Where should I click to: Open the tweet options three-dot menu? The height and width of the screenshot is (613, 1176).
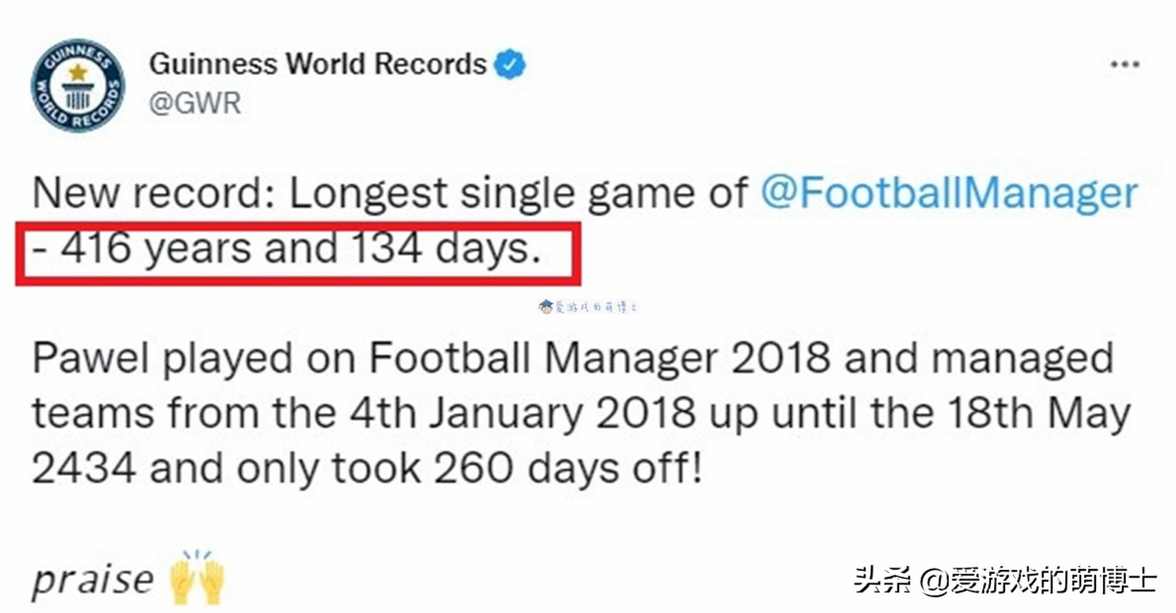1127,64
